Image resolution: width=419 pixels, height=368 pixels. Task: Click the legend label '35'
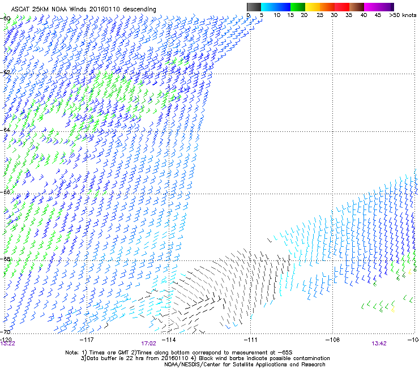pos(349,15)
